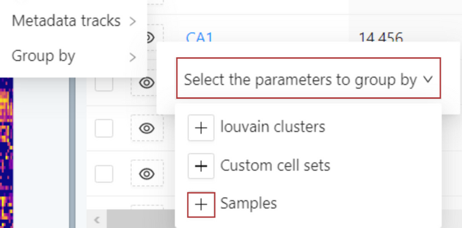
Task: Toggle eye icon level with the group-by dropdown
Action: pos(147,82)
